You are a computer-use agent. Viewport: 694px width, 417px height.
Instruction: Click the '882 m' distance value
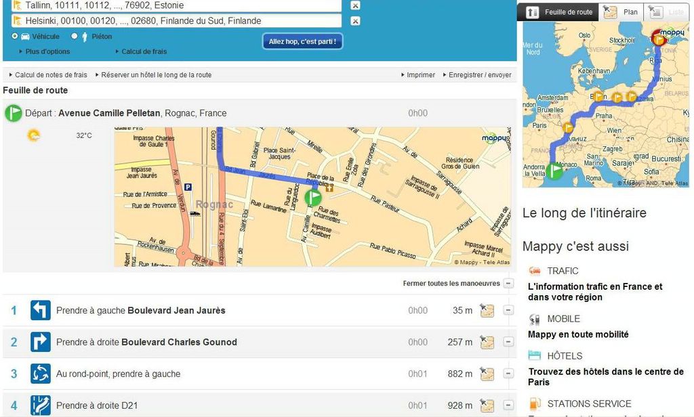tap(460, 374)
